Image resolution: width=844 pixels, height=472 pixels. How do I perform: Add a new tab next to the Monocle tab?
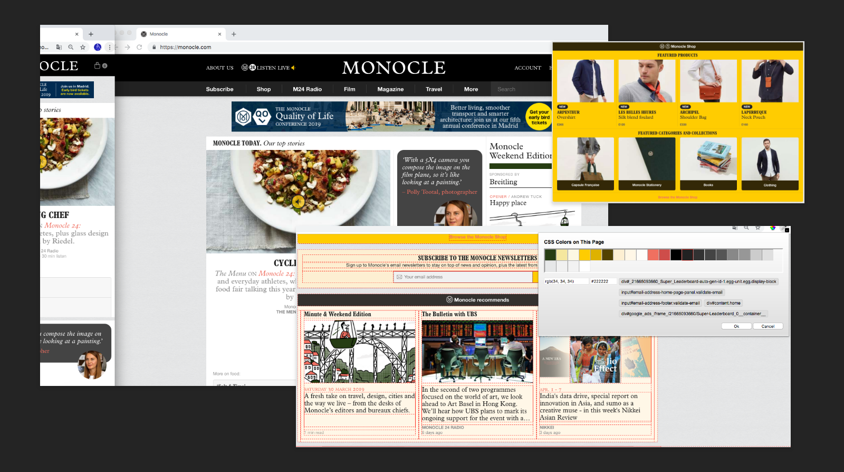click(x=234, y=34)
